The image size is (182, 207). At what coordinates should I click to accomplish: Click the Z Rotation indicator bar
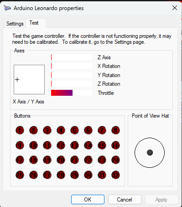(x=72, y=84)
